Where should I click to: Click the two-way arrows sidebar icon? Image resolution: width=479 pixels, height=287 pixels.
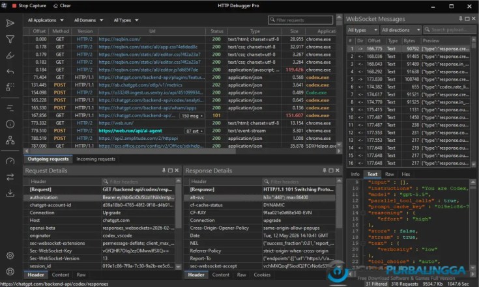(10, 177)
